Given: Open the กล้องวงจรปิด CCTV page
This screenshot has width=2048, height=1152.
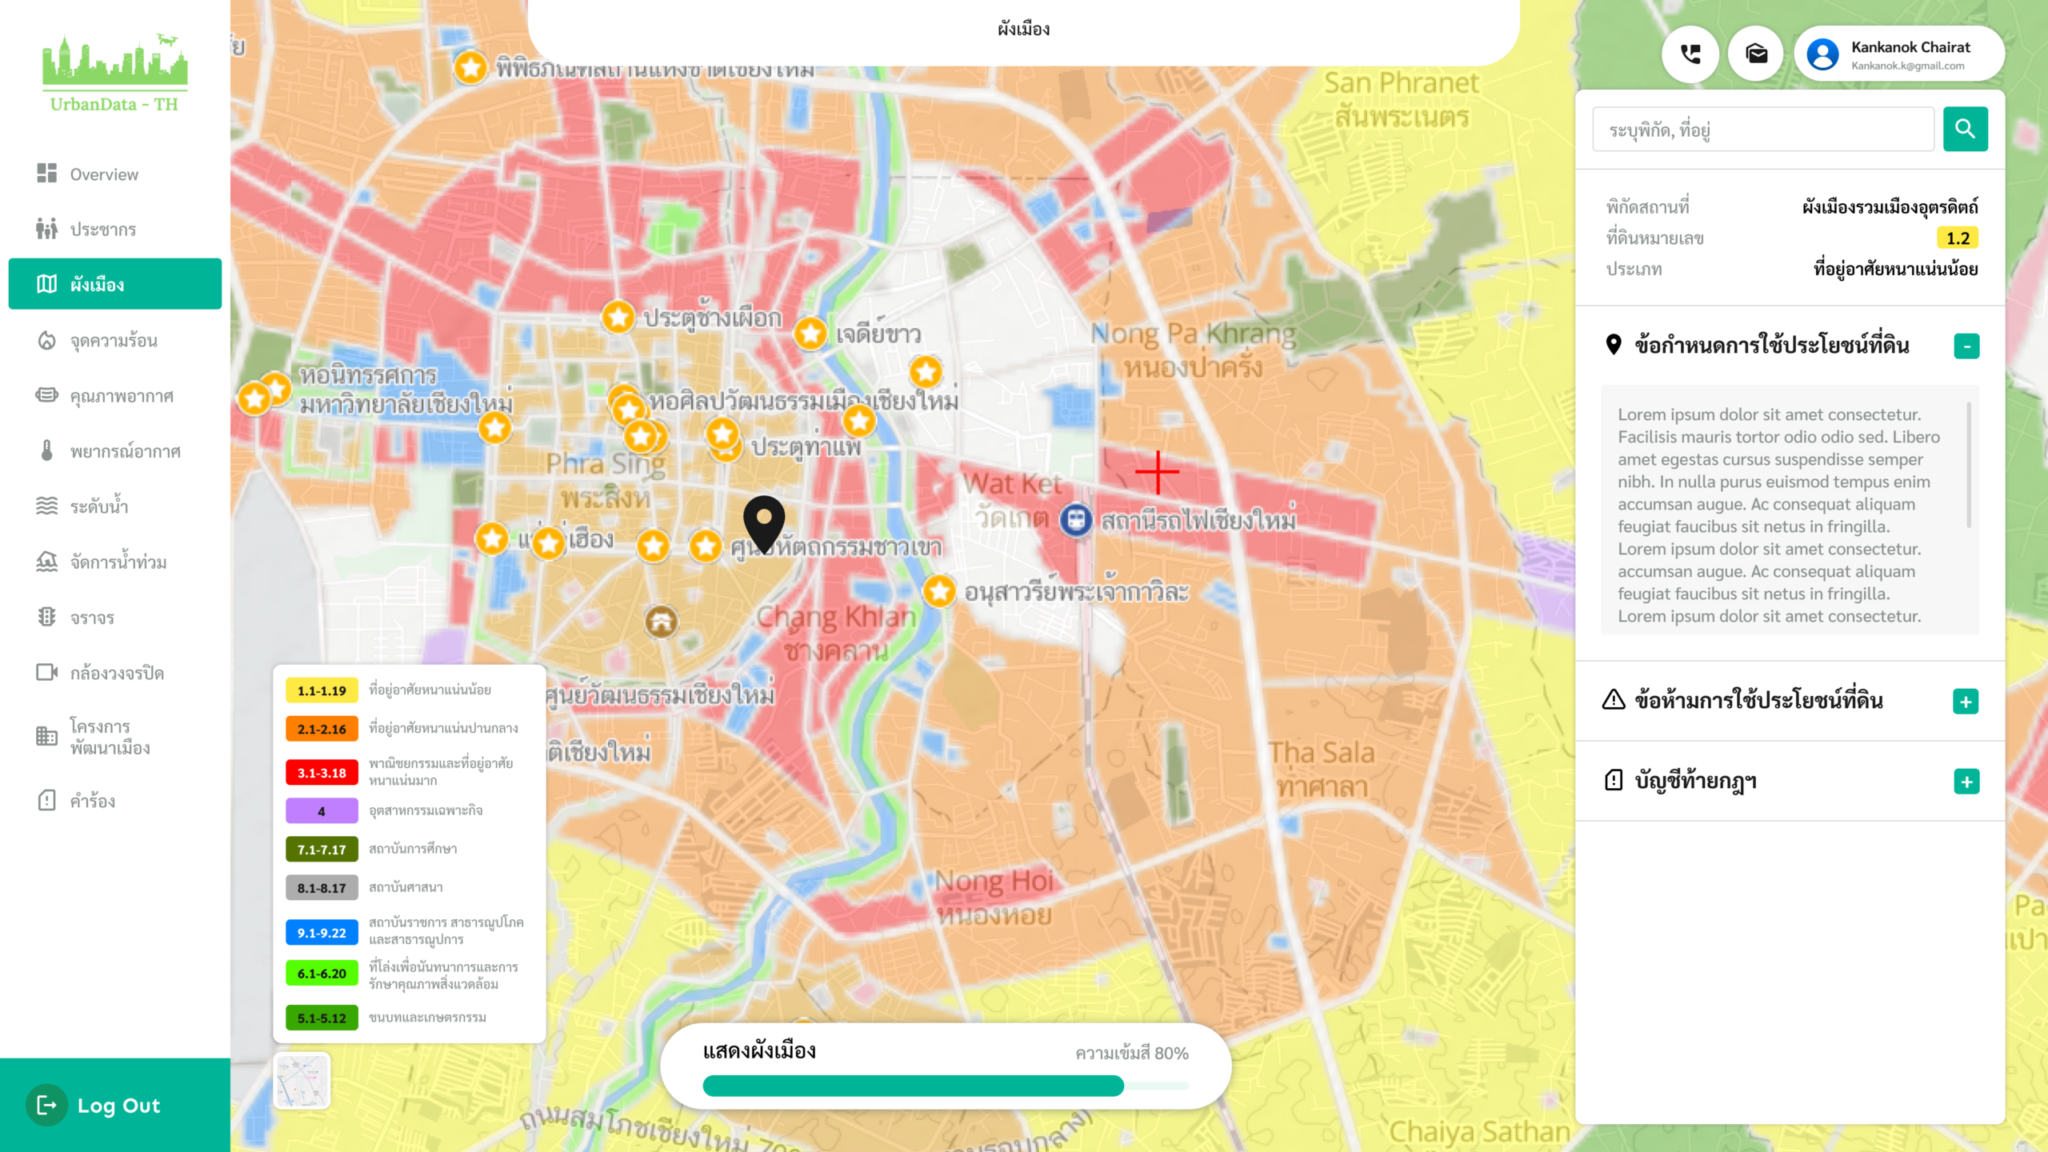Looking at the screenshot, I should 117,673.
